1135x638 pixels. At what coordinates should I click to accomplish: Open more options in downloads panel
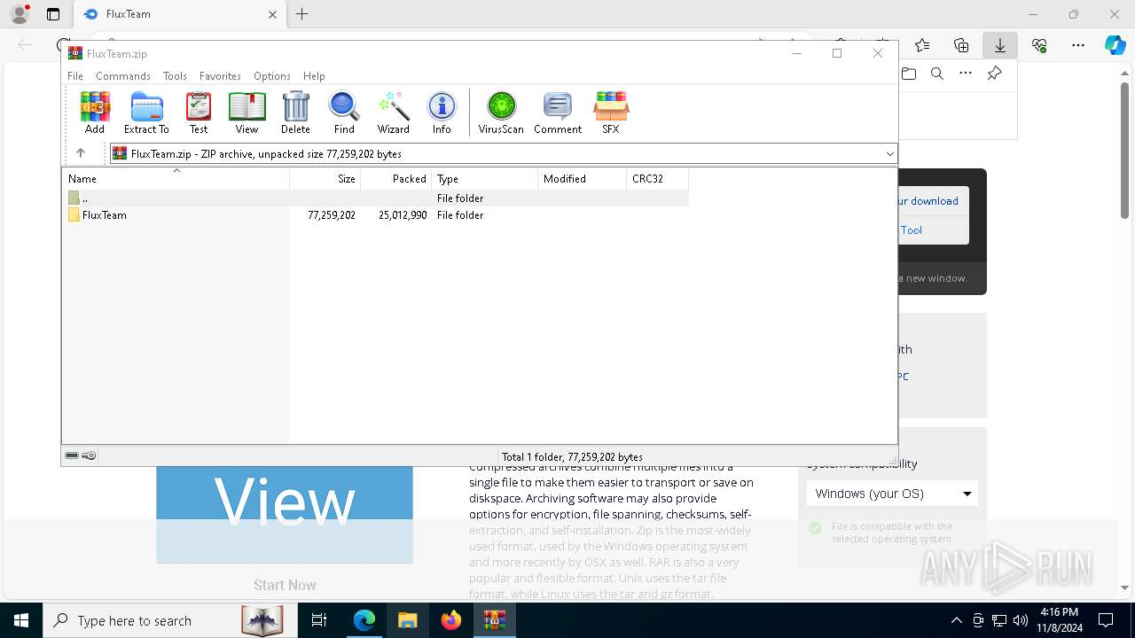(x=966, y=74)
